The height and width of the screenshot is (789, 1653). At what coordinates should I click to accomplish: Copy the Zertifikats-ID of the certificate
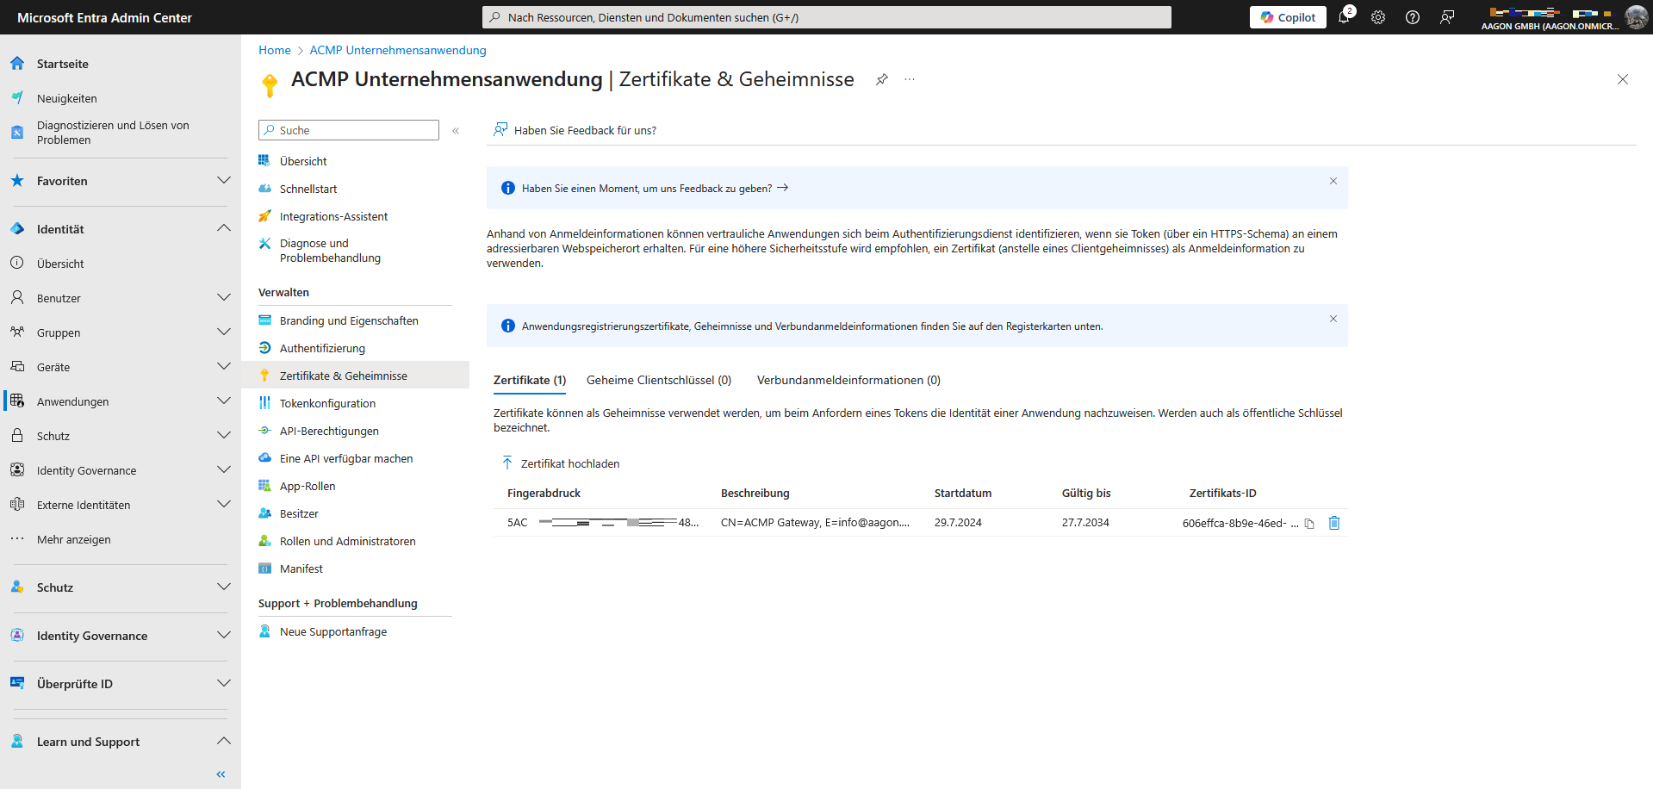[1308, 523]
